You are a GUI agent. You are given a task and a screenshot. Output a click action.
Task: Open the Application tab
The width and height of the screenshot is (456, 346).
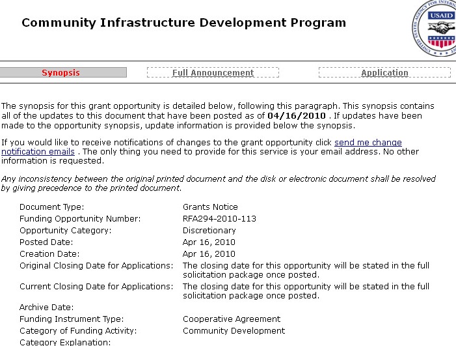tap(384, 73)
